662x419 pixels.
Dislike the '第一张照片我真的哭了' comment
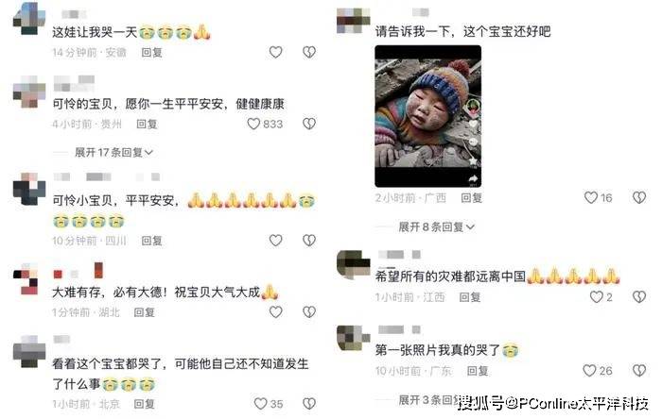pos(639,371)
